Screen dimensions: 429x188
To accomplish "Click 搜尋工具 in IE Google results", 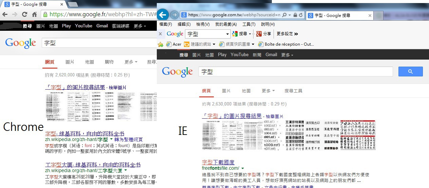I will coord(293,91).
